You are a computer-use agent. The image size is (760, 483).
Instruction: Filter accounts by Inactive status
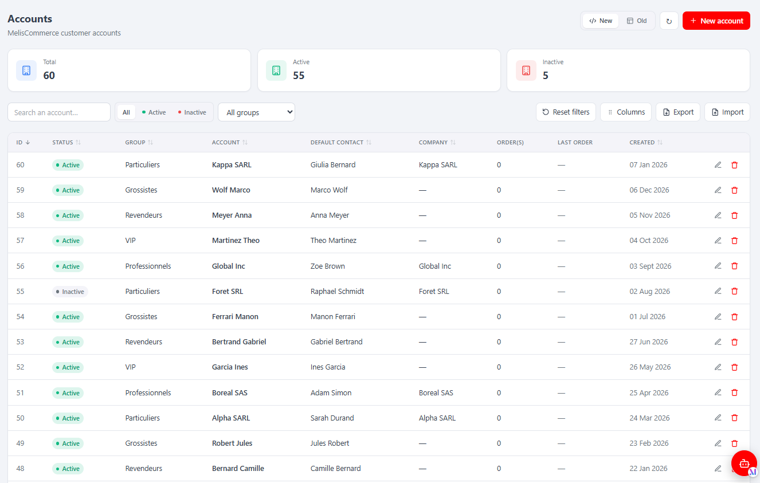point(192,112)
